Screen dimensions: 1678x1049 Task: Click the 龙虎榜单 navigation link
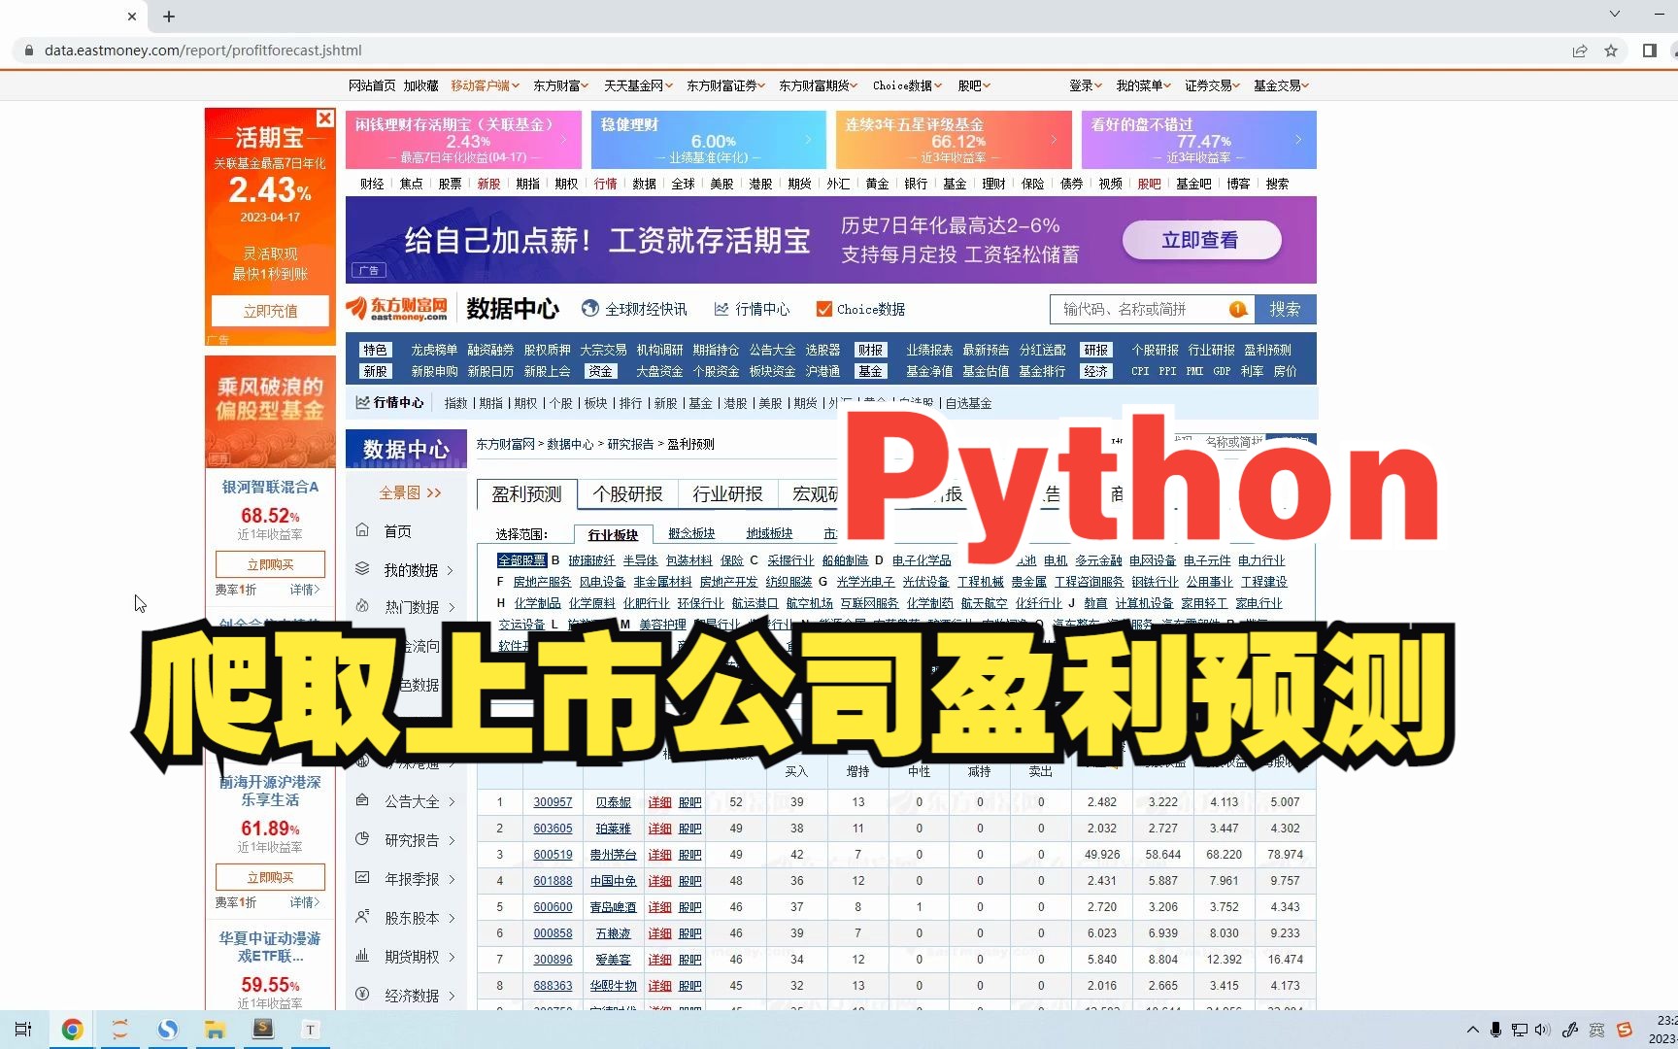(x=434, y=350)
